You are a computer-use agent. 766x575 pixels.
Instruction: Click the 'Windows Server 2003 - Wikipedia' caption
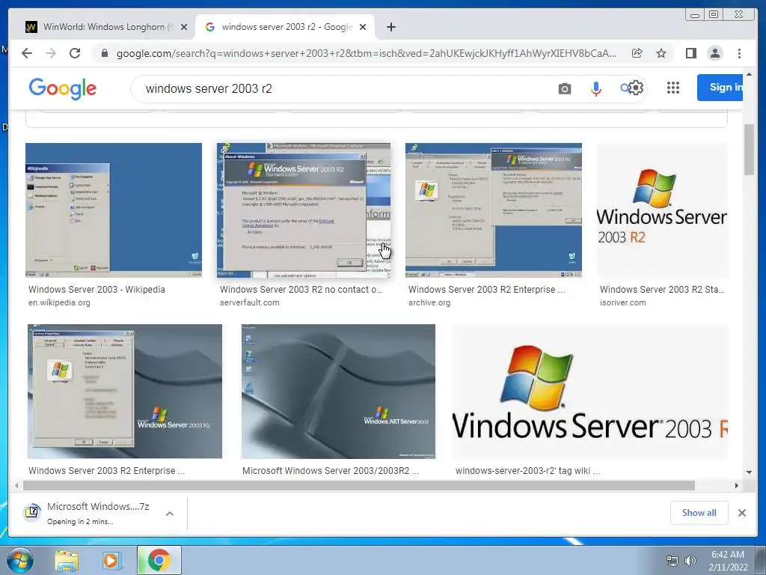(96, 290)
